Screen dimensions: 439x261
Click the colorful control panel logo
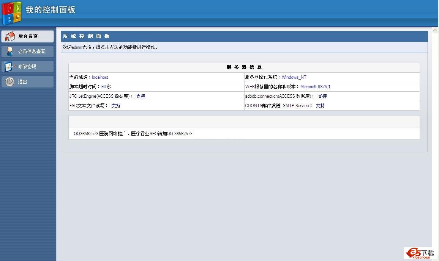click(12, 13)
